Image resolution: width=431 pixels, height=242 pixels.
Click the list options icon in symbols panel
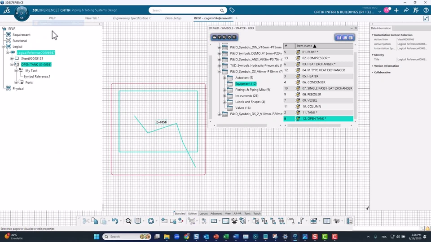(234, 37)
